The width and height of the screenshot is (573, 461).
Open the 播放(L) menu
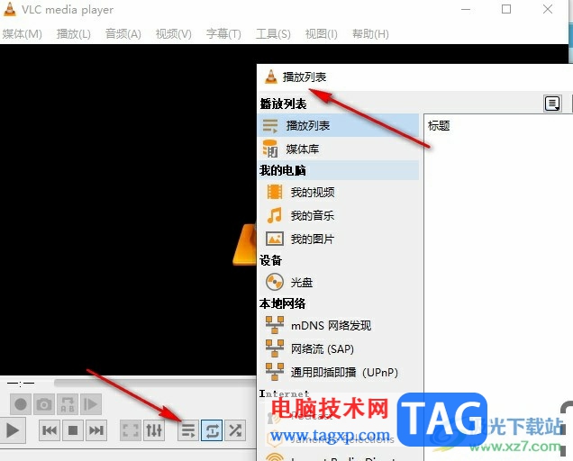(x=74, y=34)
